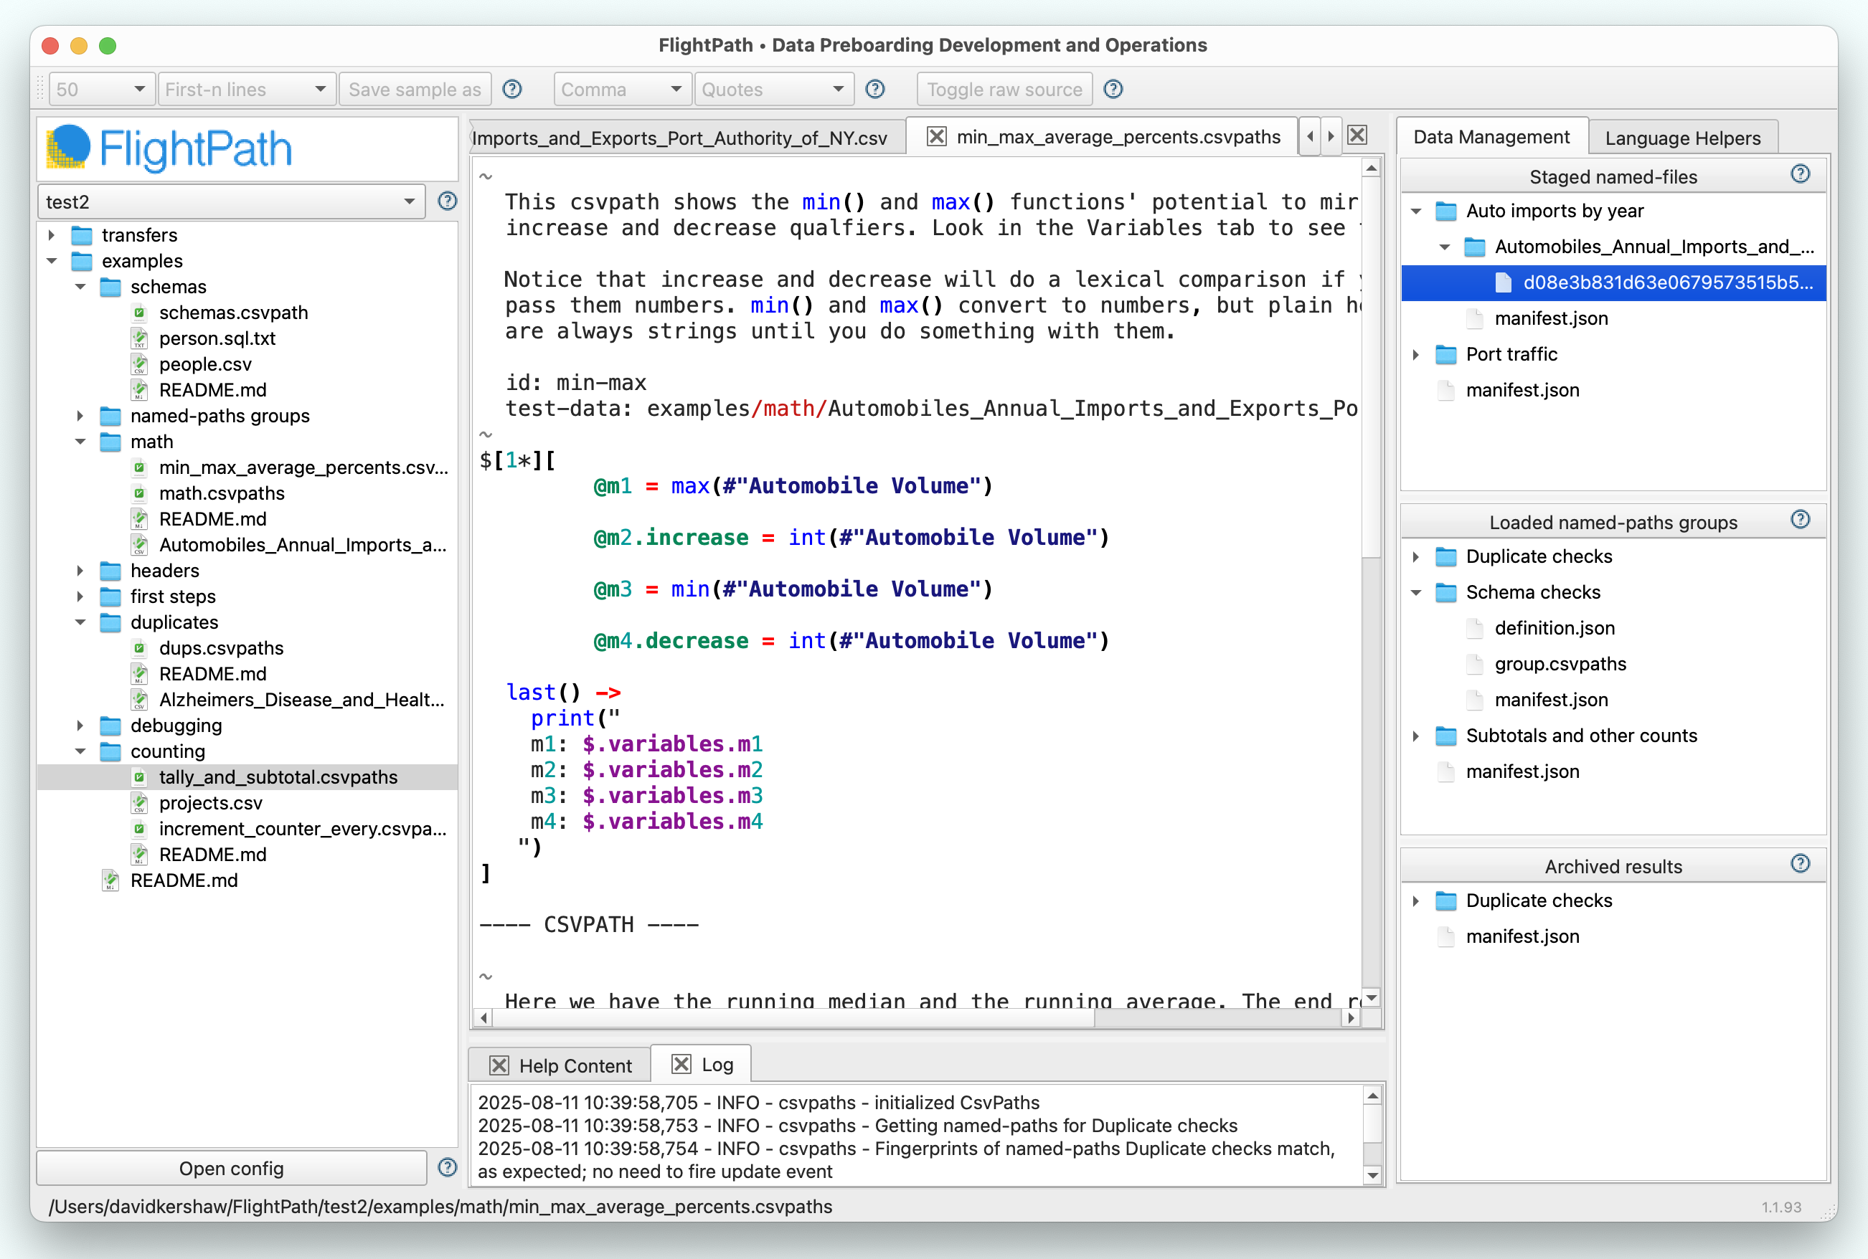Viewport: 1868px width, 1259px height.
Task: Click the Port traffic folder icon
Action: pos(1445,354)
